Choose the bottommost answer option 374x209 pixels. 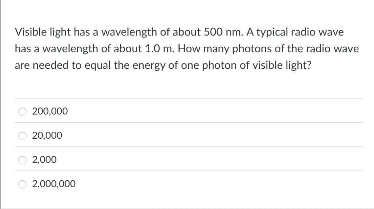[54, 183]
